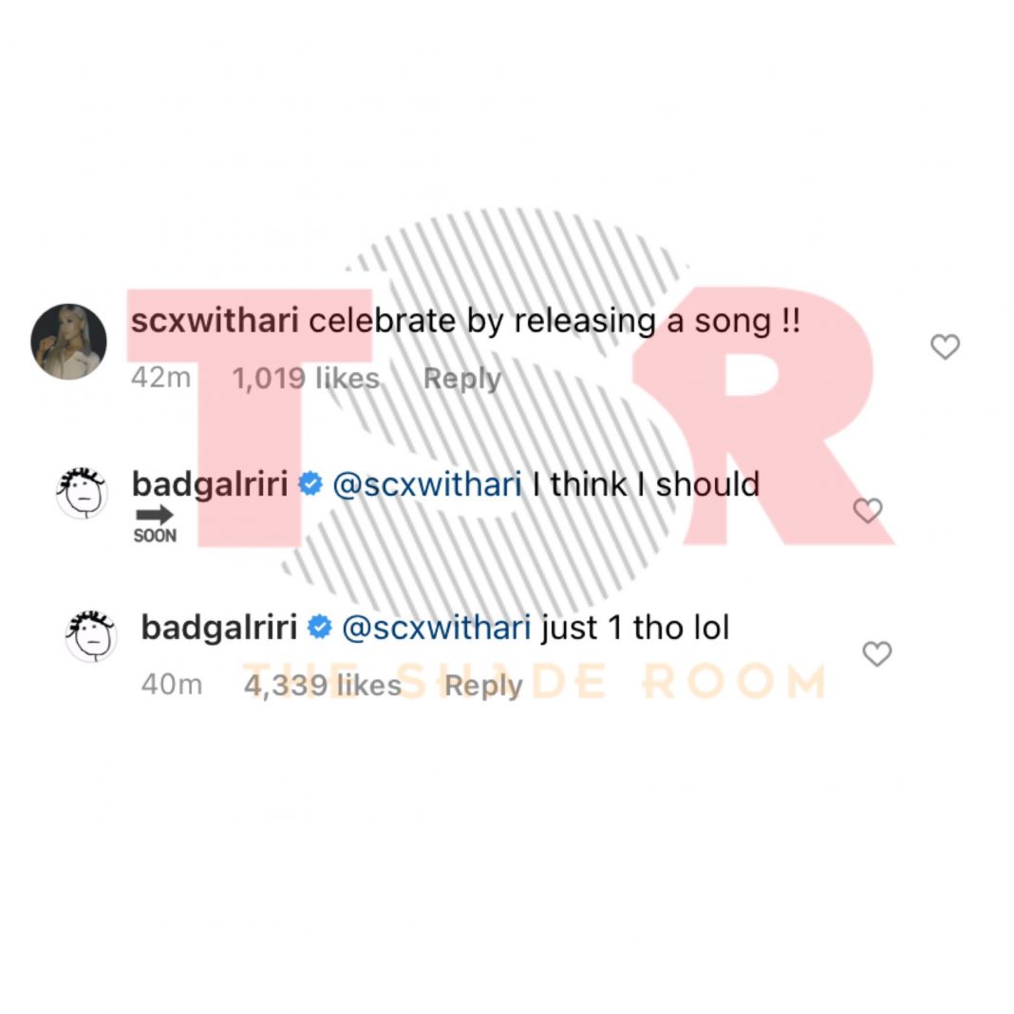Open badgalriri avatar beside "I think I should"

[x=83, y=492]
